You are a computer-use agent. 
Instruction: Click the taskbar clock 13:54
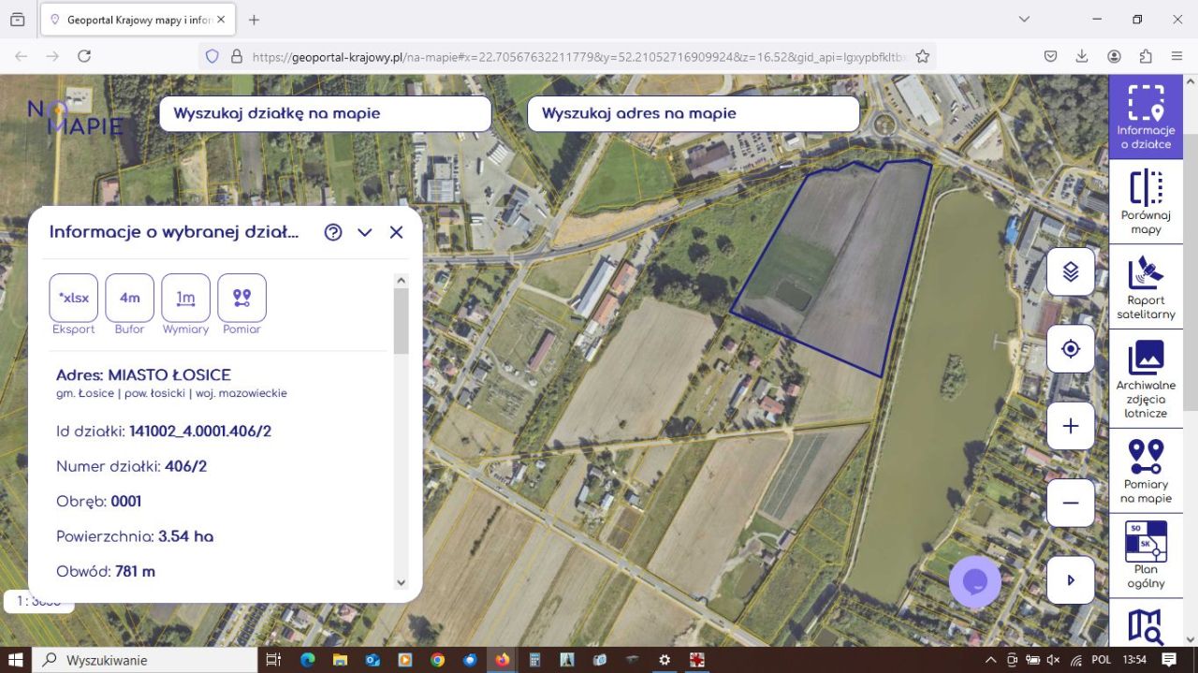[x=1134, y=660]
